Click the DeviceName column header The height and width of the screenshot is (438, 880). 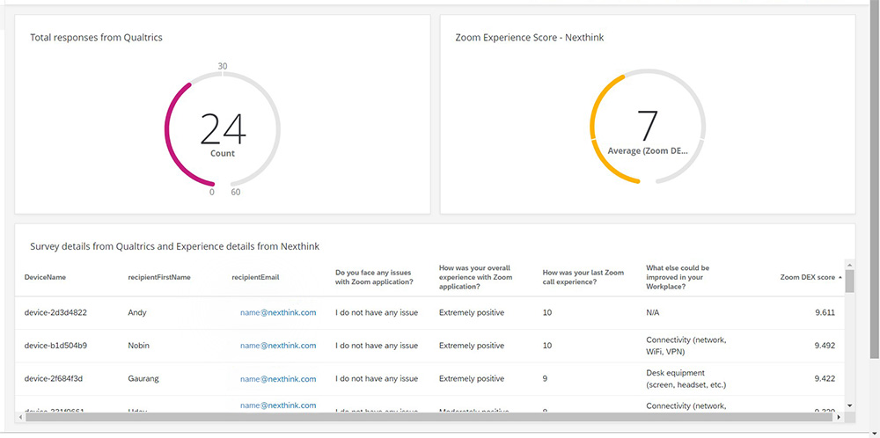pyautogui.click(x=45, y=277)
